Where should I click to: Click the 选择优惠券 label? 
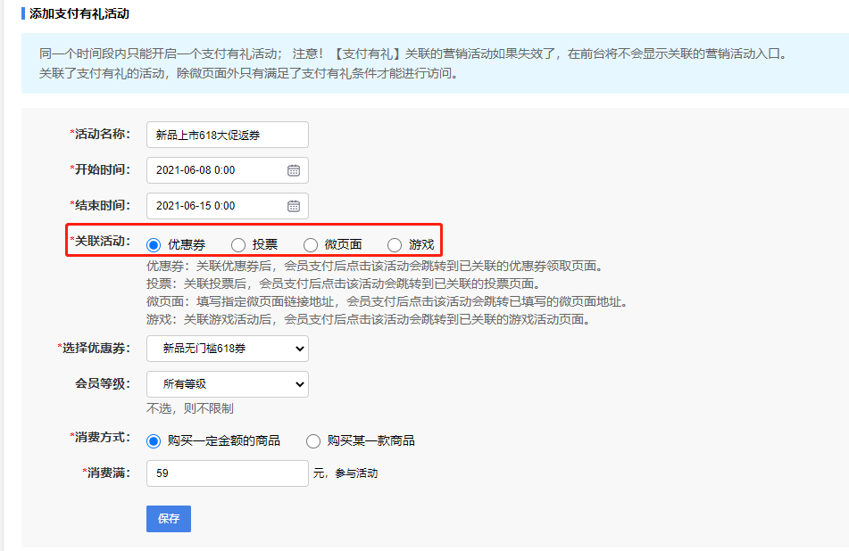coord(95,349)
